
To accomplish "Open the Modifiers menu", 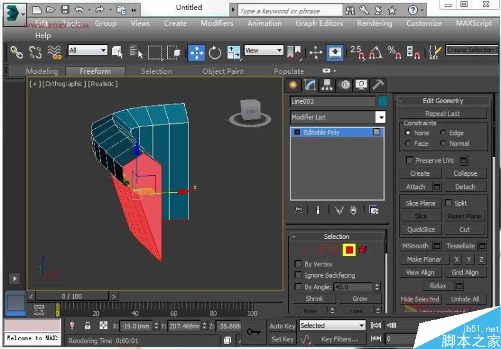I will pos(217,23).
